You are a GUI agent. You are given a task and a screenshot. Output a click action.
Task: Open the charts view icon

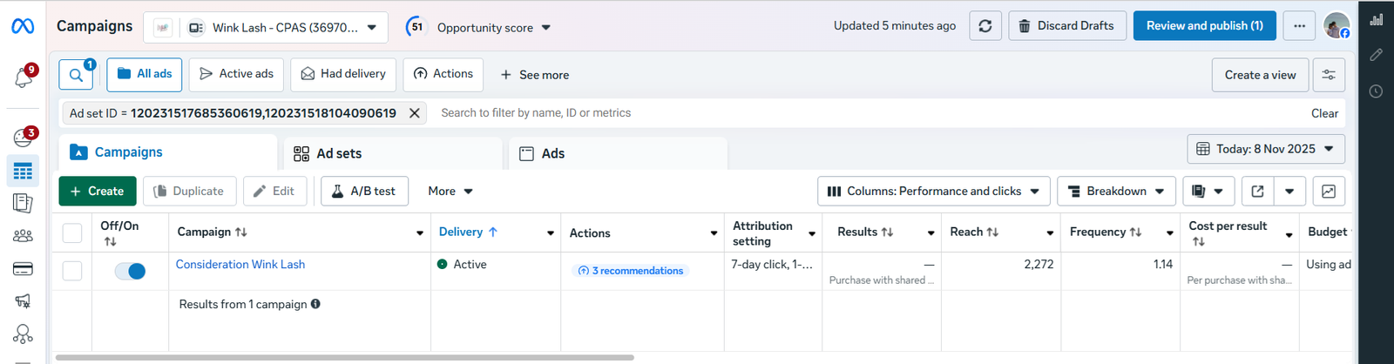(x=1328, y=192)
